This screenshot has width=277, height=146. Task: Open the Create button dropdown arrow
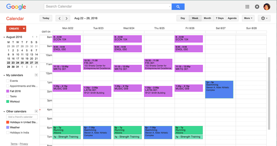[x=24, y=28]
